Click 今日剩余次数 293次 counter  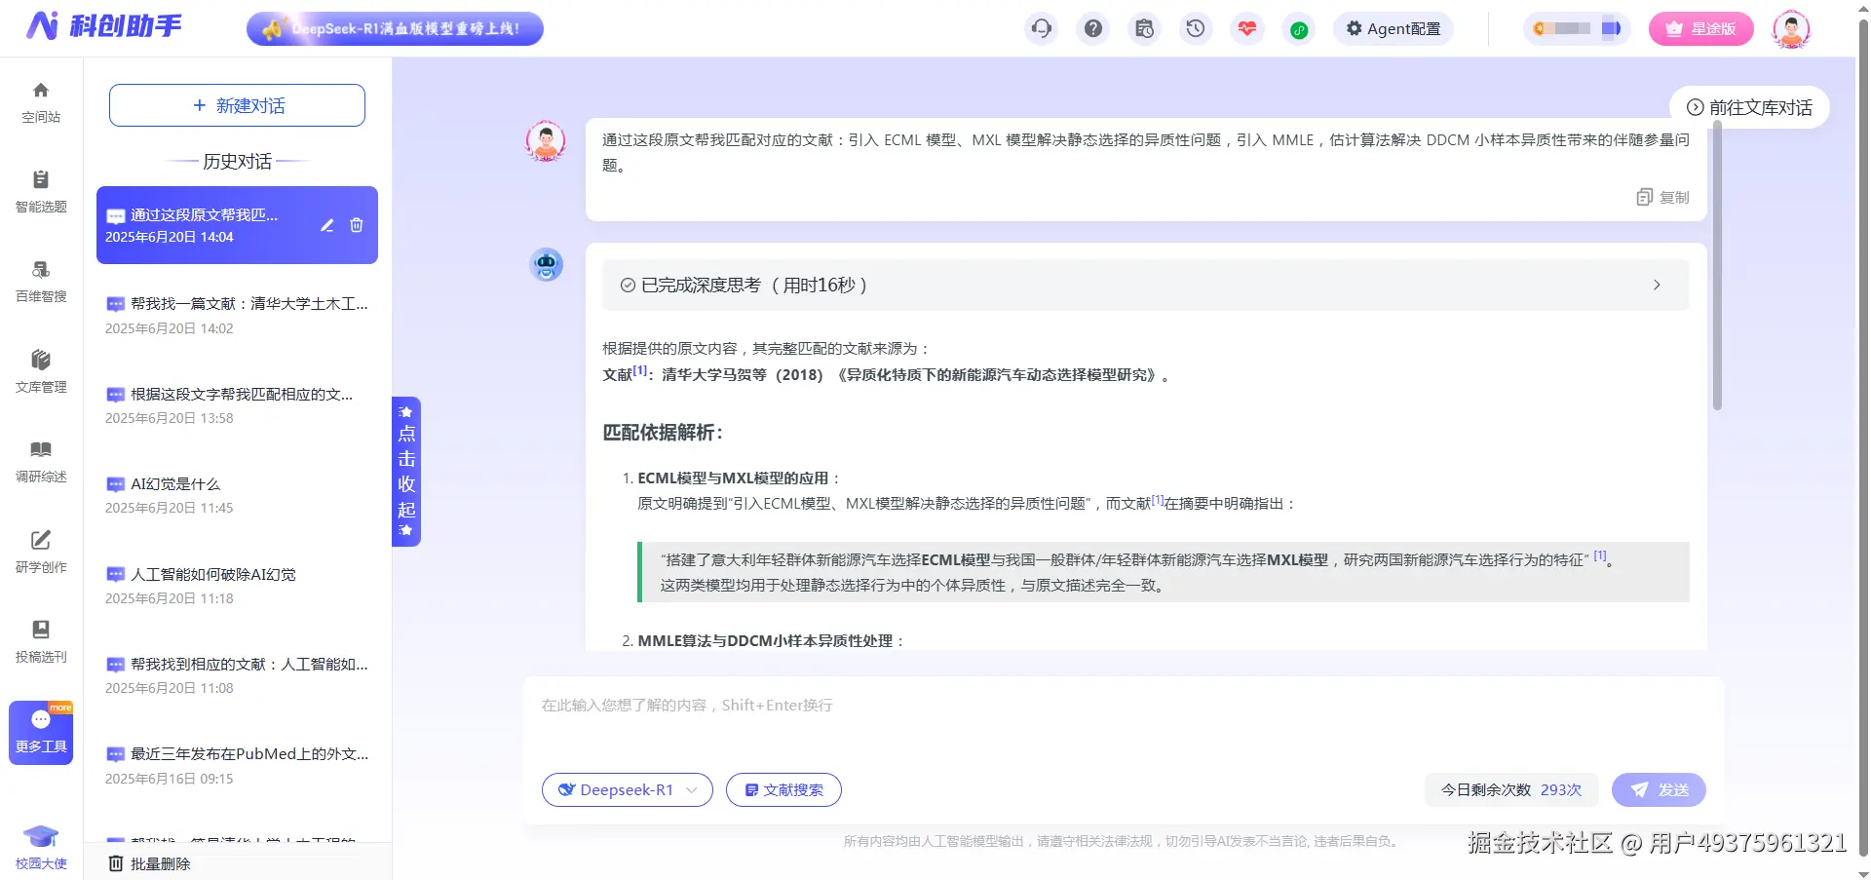coord(1510,789)
